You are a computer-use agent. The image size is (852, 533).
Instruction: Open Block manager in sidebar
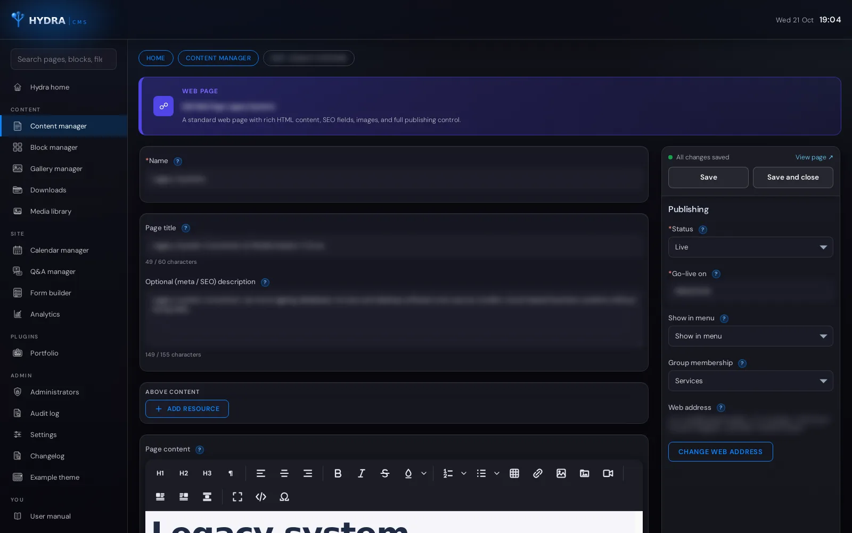63,148
